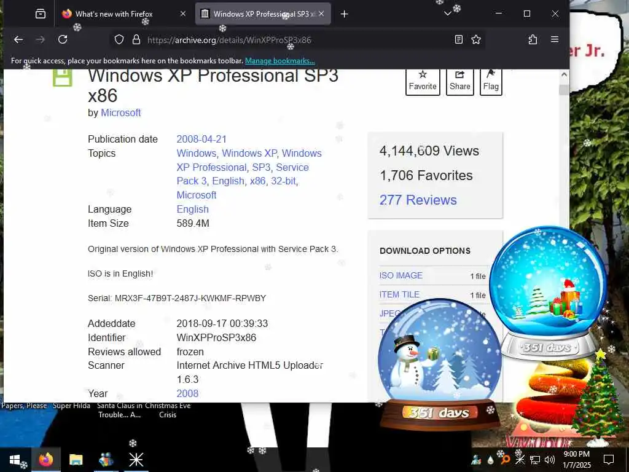Image resolution: width=629 pixels, height=472 pixels.
Task: Open the year 2008 link
Action: pos(187,394)
